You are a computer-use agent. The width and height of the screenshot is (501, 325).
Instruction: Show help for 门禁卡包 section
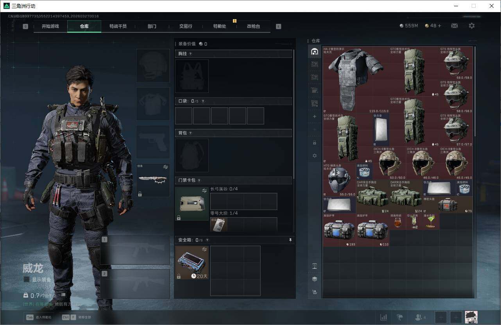199,180
